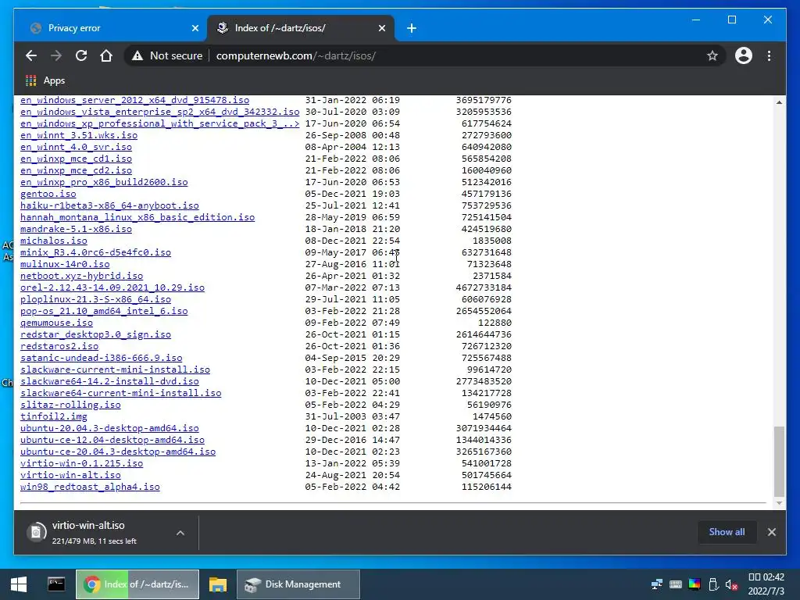Reload the current page
Image resolution: width=800 pixels, height=600 pixels.
(x=81, y=55)
